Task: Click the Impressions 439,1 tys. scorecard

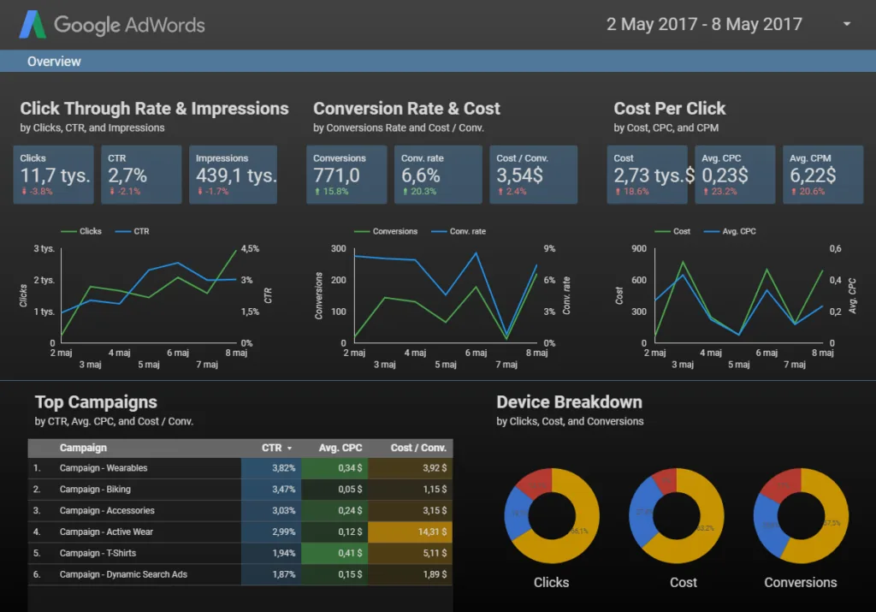Action: (x=233, y=175)
